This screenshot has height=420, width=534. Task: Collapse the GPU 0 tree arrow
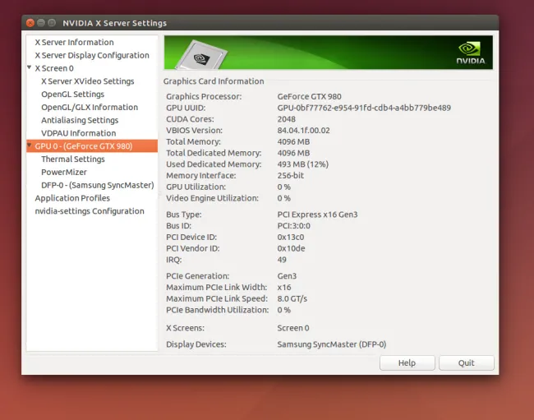tap(30, 145)
